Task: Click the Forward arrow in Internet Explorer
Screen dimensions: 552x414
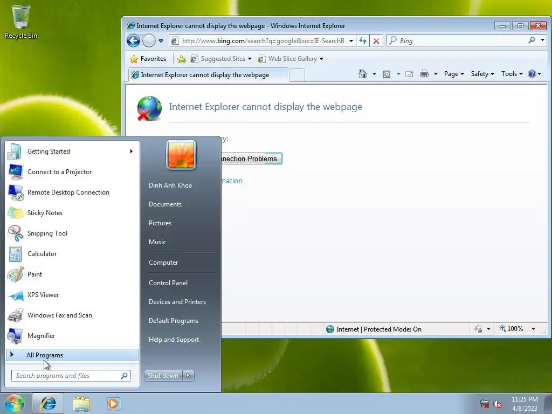Action: coord(149,41)
